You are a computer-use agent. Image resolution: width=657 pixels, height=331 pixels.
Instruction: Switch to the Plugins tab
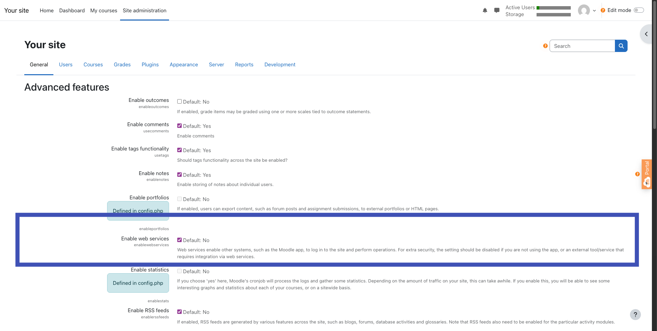[x=150, y=65]
